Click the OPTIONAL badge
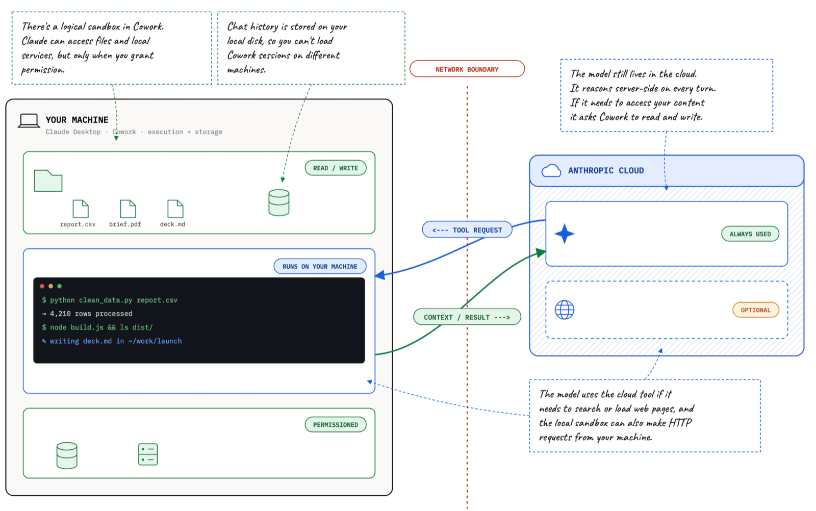Viewport: 816px width, 511px height. pyautogui.click(x=756, y=310)
